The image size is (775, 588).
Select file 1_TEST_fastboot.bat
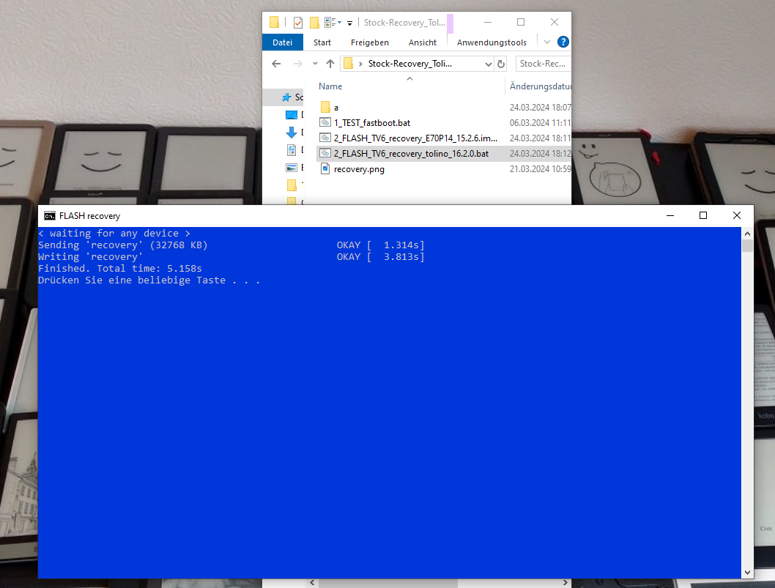(x=371, y=123)
